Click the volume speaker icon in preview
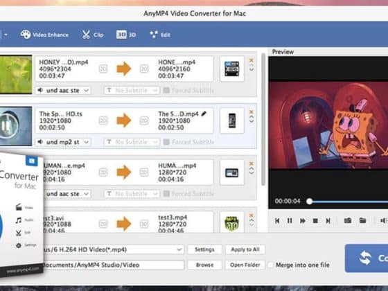 point(383,220)
